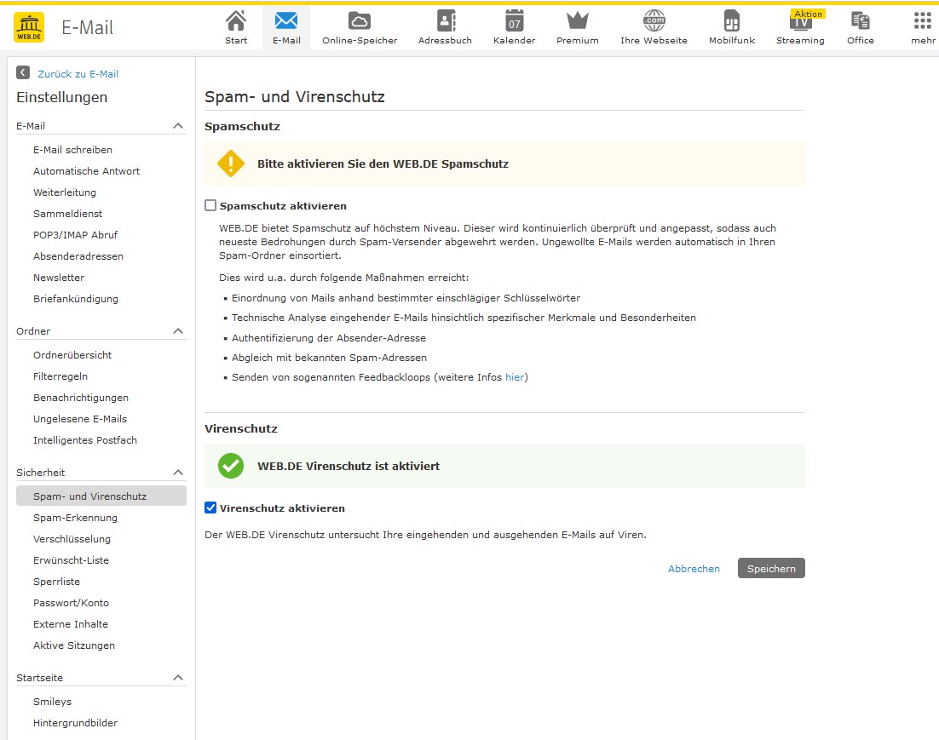Open Intelligentes Postfach settings
939x740 pixels.
(85, 440)
